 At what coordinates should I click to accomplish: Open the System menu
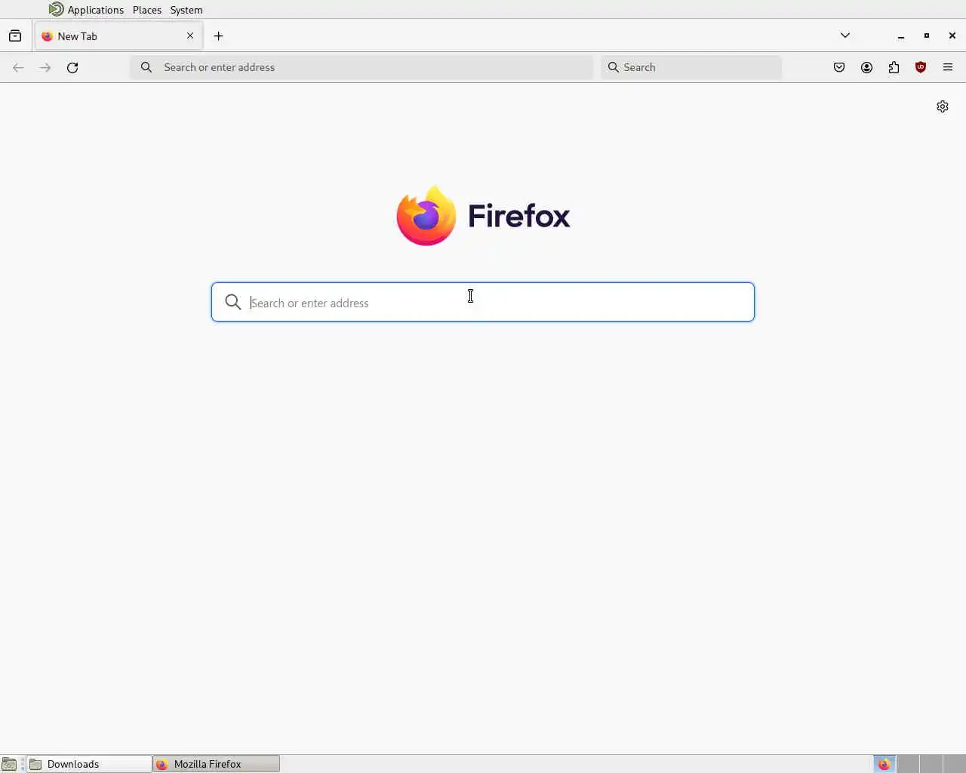[186, 10]
